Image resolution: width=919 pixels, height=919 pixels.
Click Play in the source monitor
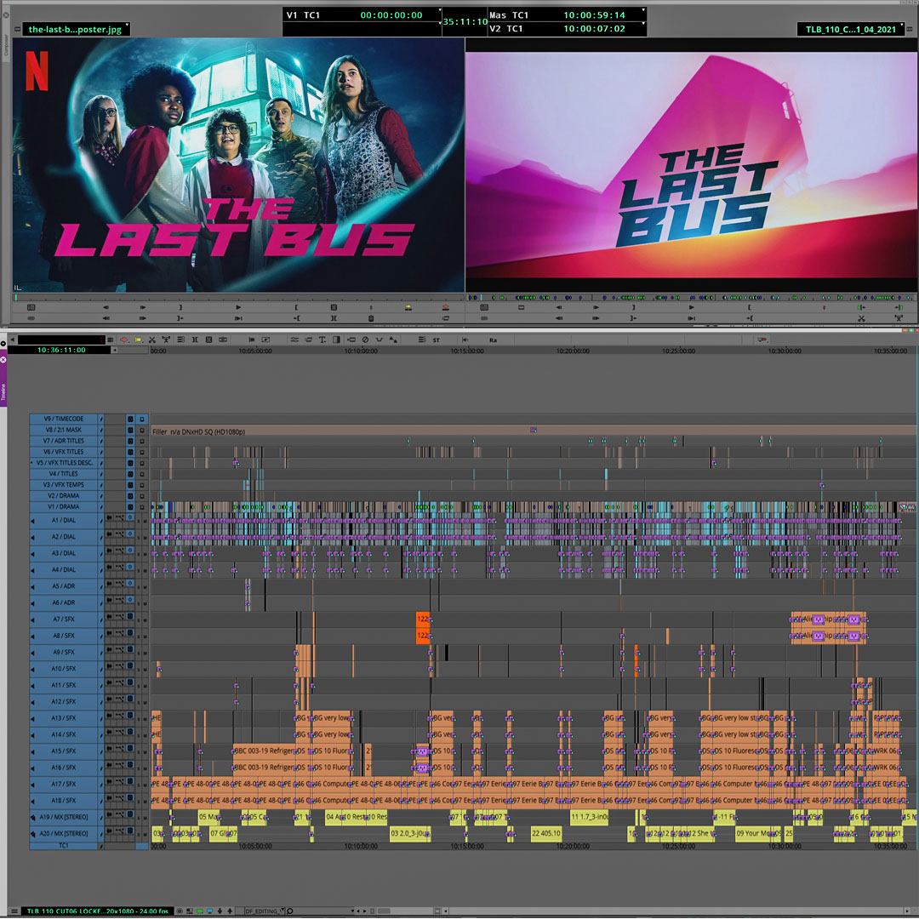pos(238,307)
